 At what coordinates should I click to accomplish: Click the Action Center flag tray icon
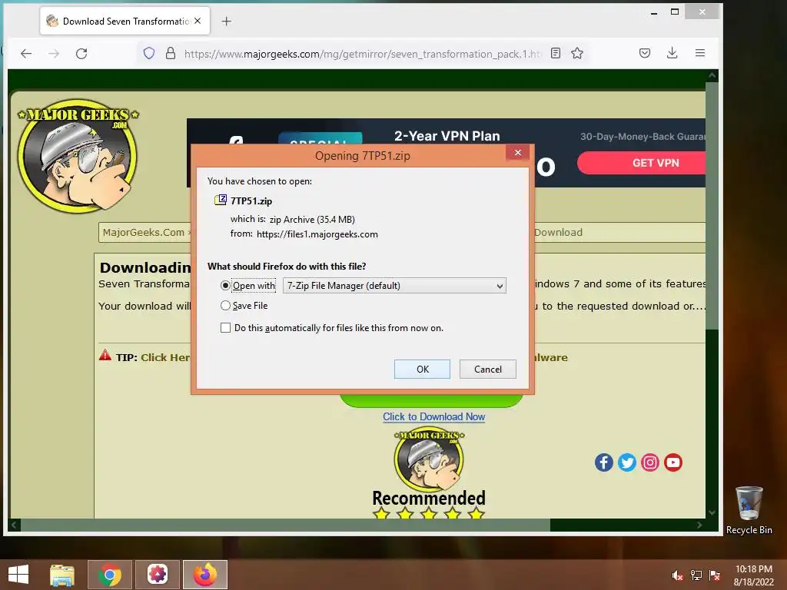[x=715, y=575]
